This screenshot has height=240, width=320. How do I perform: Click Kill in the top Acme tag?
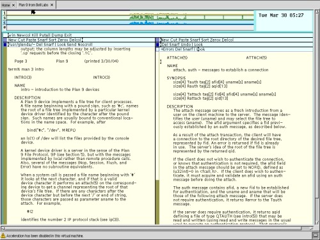tap(35, 35)
